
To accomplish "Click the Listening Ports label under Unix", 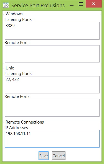I will click(x=18, y=74).
